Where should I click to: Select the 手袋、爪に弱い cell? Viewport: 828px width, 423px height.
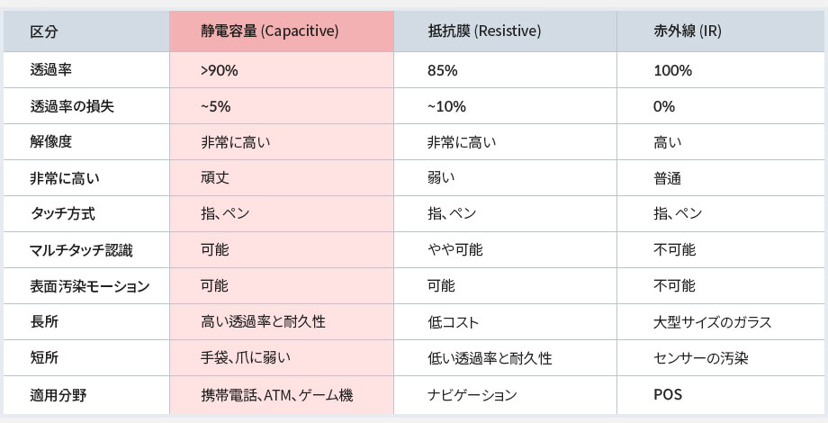(x=282, y=357)
